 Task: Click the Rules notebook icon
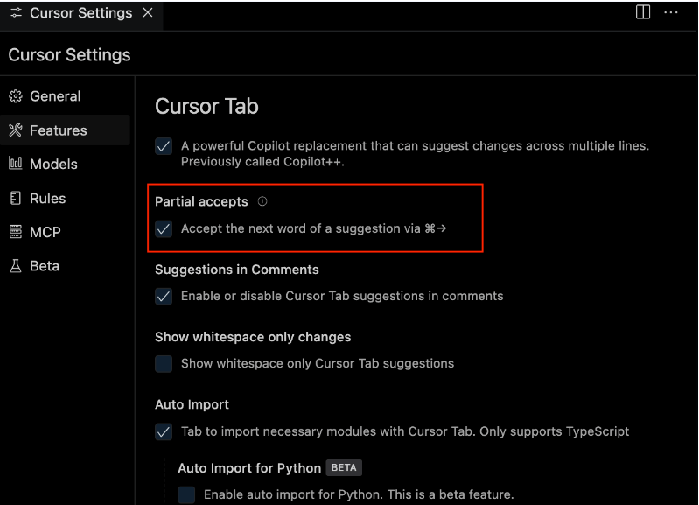point(16,198)
